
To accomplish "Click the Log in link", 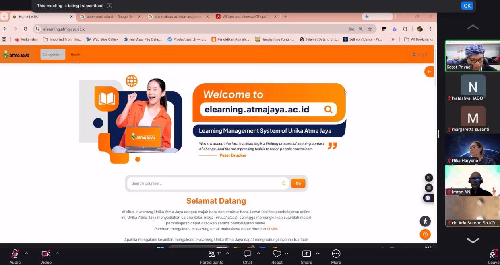I will click(x=420, y=54).
